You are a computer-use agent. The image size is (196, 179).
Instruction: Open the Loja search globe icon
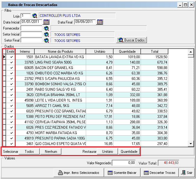pos(35,16)
